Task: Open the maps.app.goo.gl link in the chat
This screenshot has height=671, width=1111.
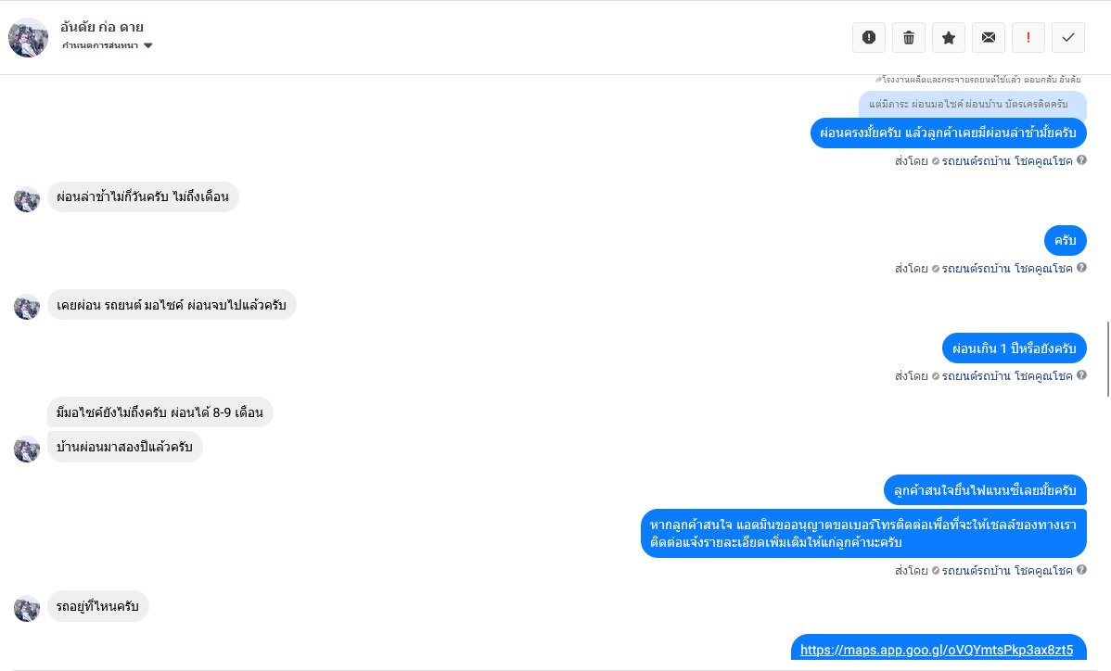Action: tap(937, 650)
